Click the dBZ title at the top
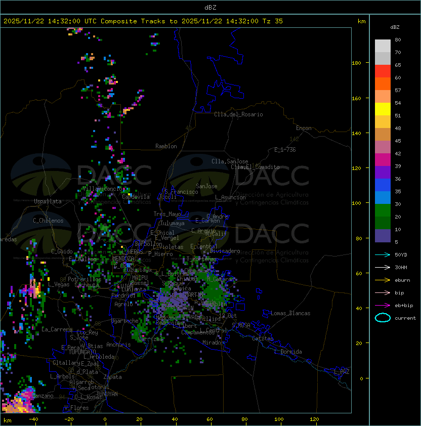 (x=210, y=7)
